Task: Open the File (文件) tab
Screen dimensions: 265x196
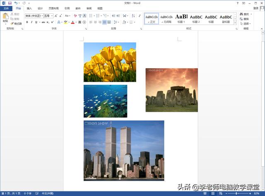Action: tap(6, 8)
